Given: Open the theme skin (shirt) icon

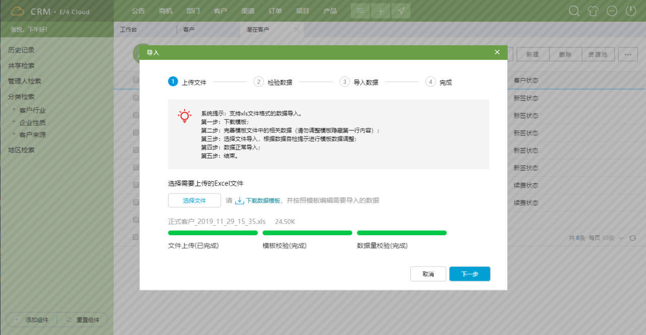Looking at the screenshot, I should coord(593,11).
